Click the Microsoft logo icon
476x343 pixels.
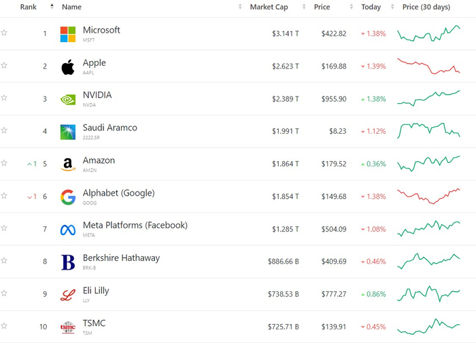coord(68,34)
